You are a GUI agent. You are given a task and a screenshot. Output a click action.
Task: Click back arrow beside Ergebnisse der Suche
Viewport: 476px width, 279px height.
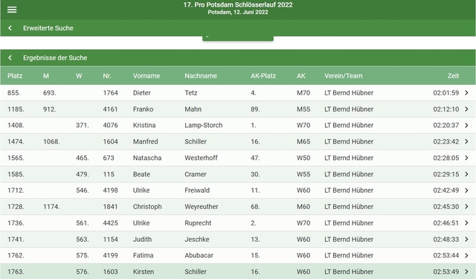pyautogui.click(x=10, y=58)
